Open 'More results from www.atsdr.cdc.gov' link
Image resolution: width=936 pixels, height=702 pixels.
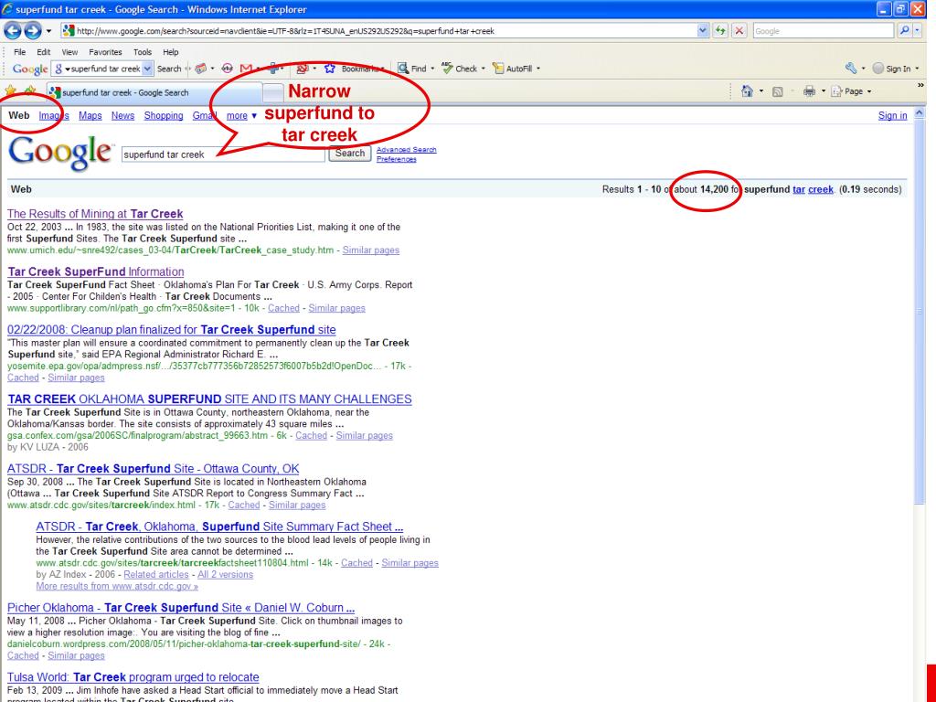[x=117, y=586]
